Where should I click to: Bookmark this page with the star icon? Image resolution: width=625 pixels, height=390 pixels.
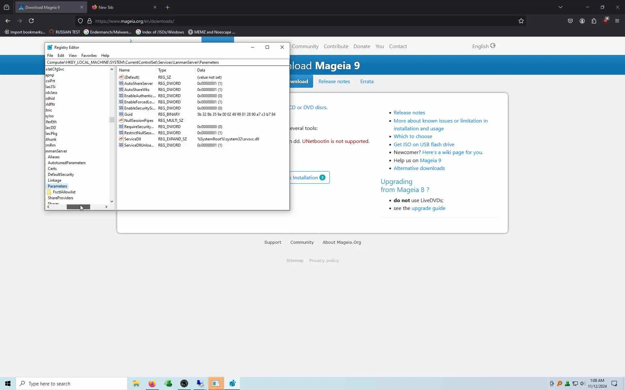coord(521,21)
